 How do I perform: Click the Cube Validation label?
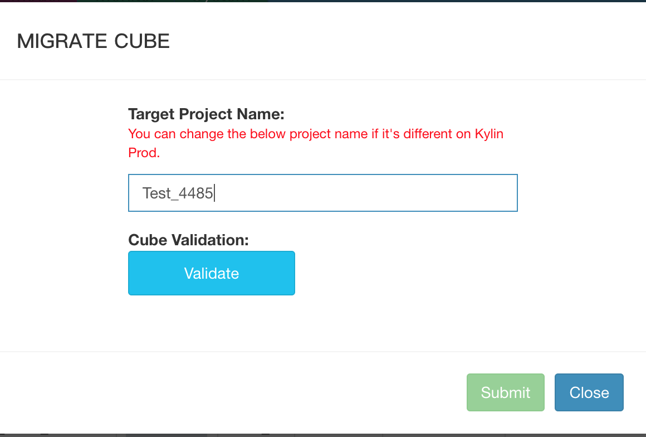(x=188, y=240)
